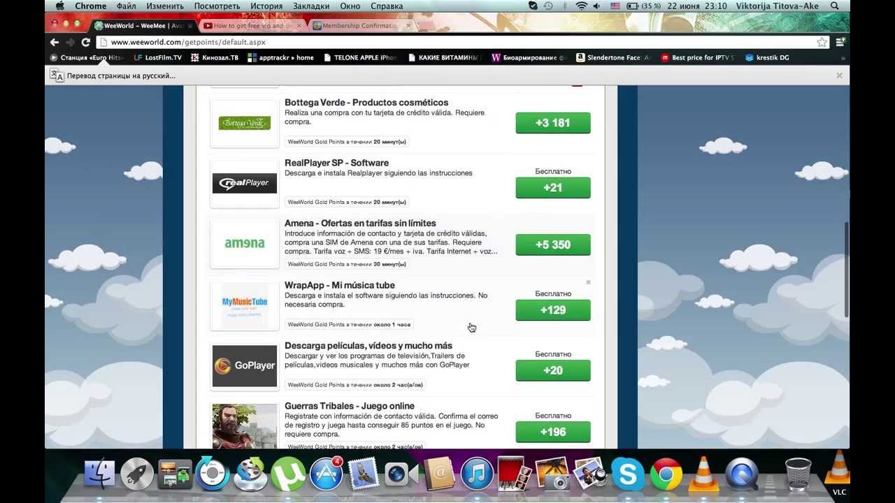Open the Станция Euro Hits bookmark
The height and width of the screenshot is (503, 895).
(87, 58)
